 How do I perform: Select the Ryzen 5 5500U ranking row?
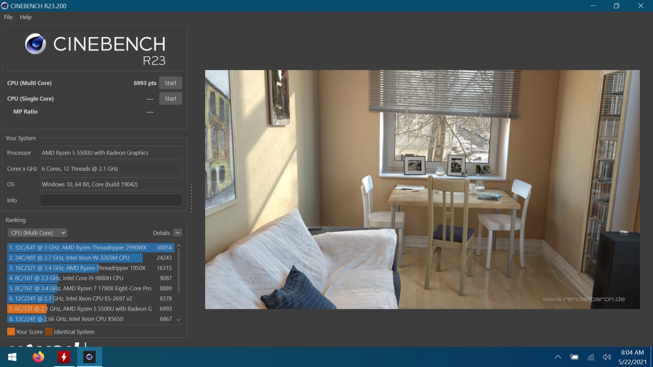(x=91, y=309)
